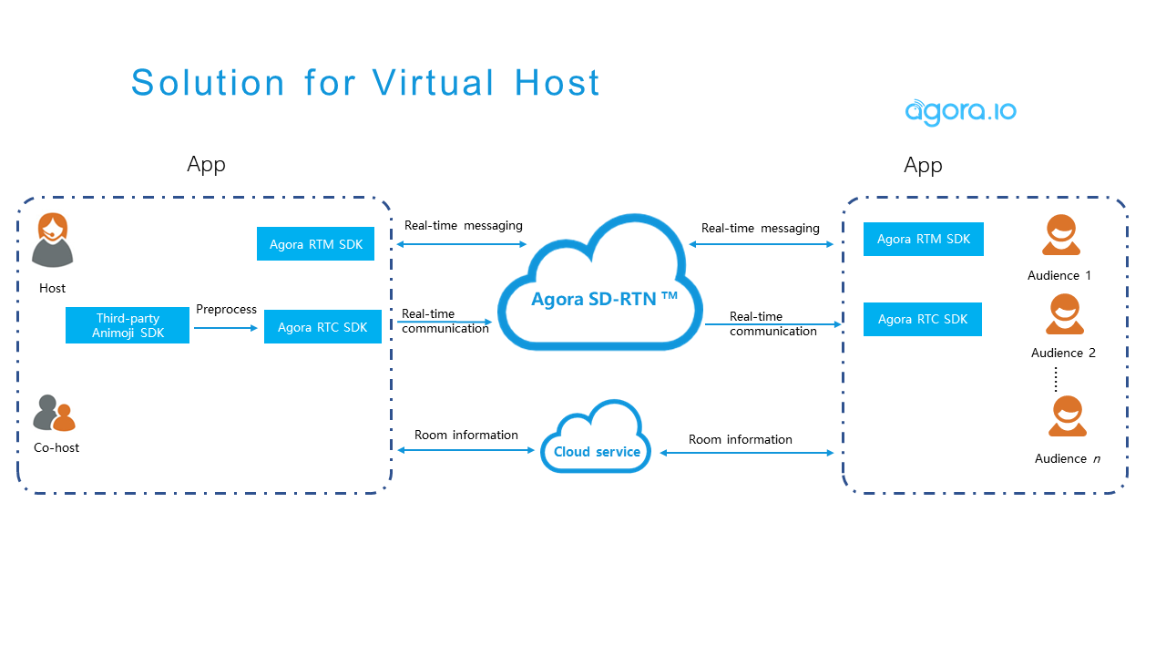Select the Audience 1 avatar icon

(1060, 235)
